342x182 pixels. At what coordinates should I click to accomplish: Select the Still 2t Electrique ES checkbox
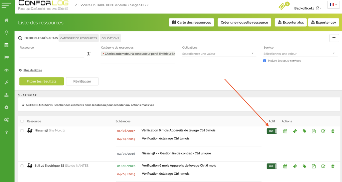pos(22,166)
